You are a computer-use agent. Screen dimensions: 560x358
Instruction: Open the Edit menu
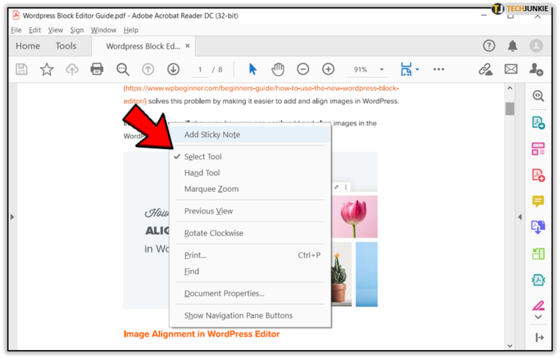pyautogui.click(x=34, y=30)
